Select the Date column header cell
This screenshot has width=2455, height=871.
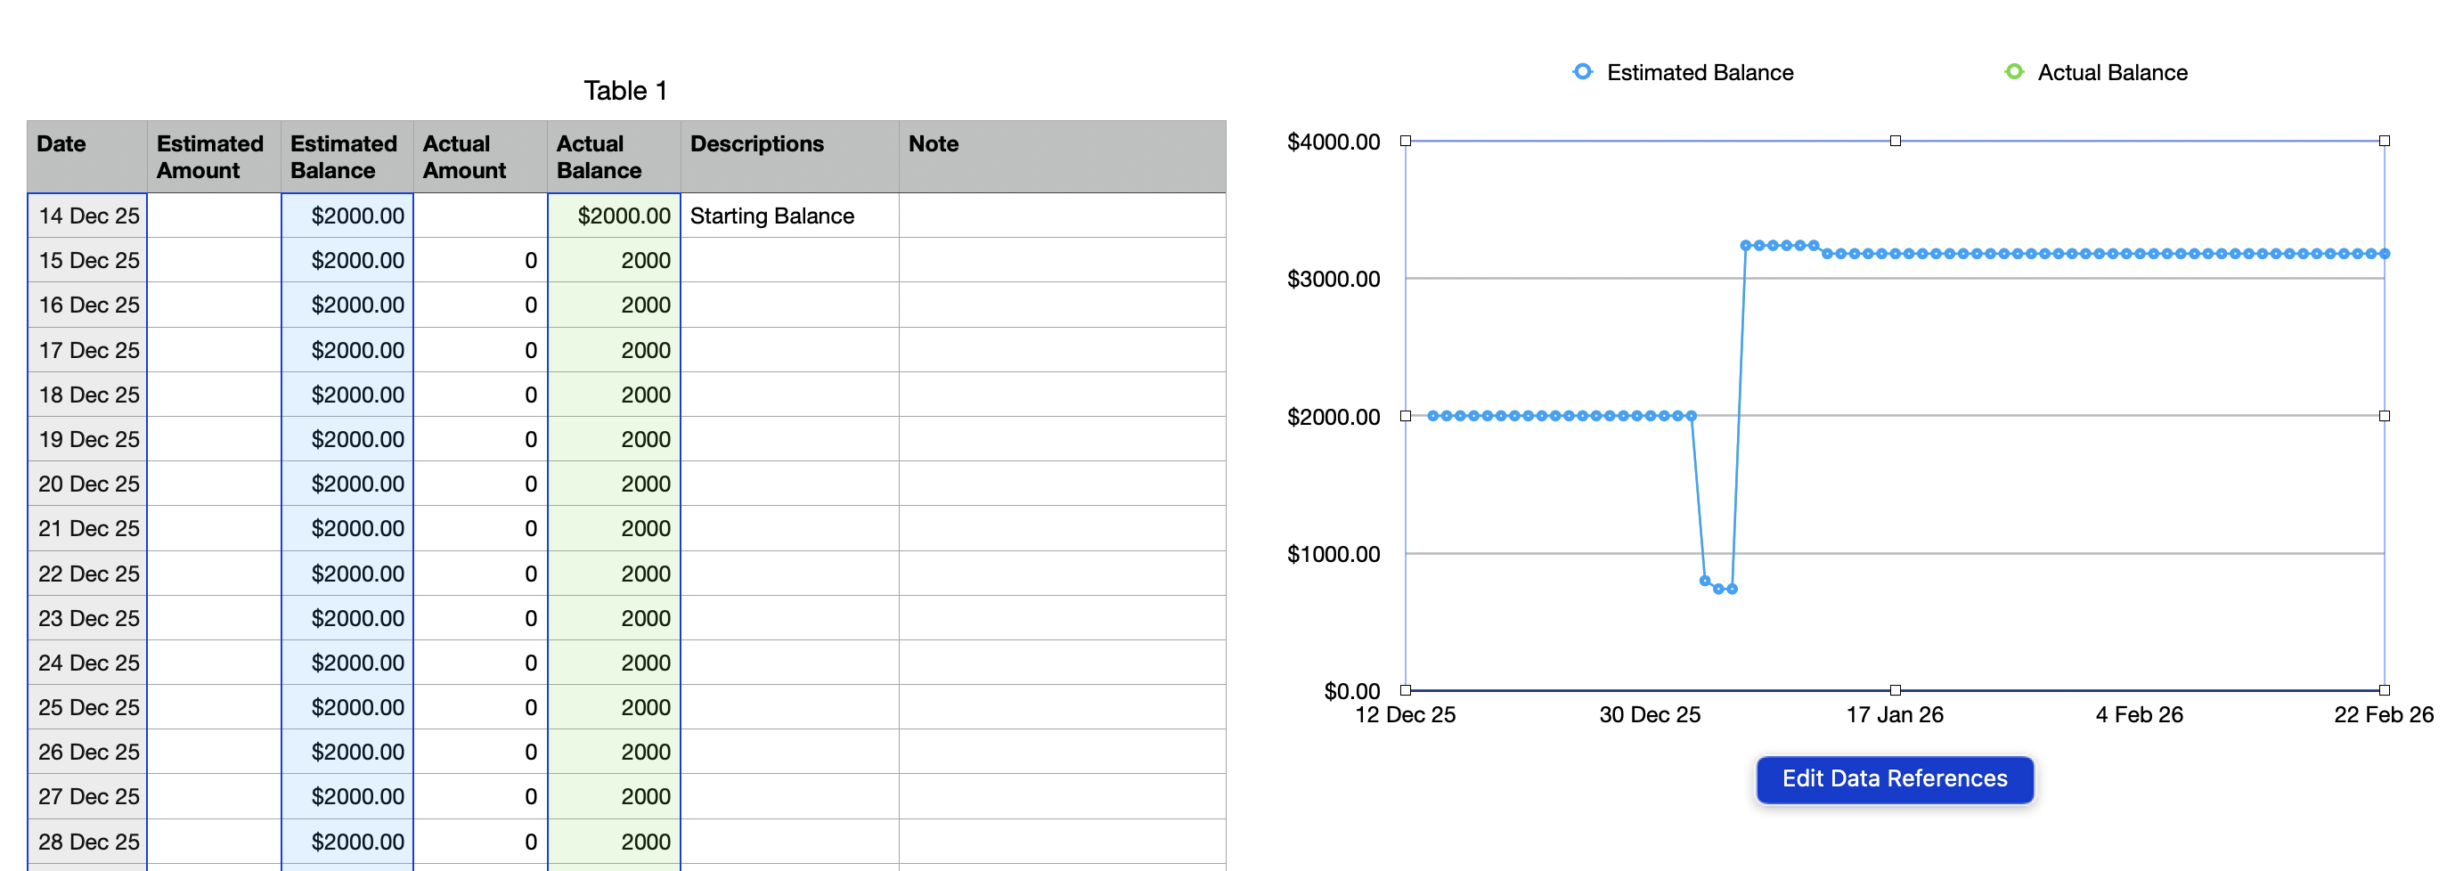coord(86,156)
